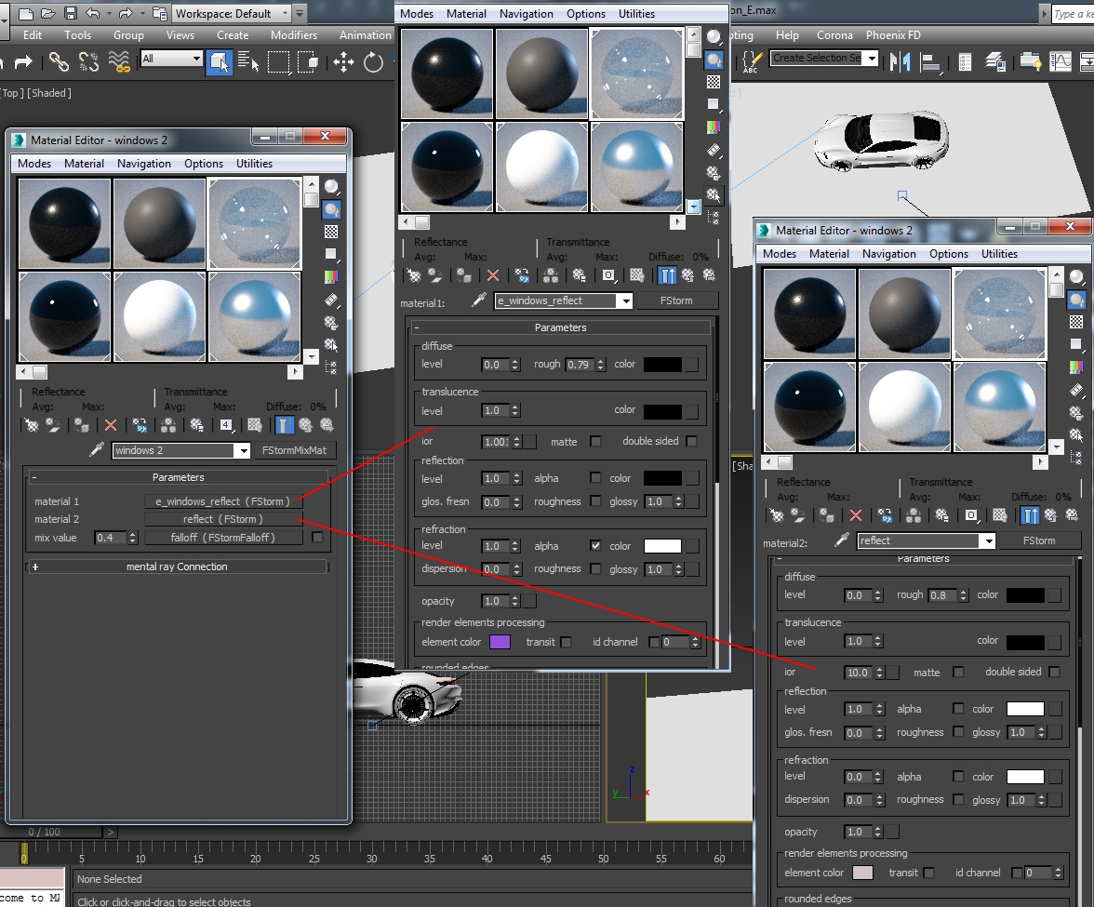Viewport: 1094px width, 907px height.
Task: Click the falloff (FStormFalloff) map button
Action: [x=222, y=538]
